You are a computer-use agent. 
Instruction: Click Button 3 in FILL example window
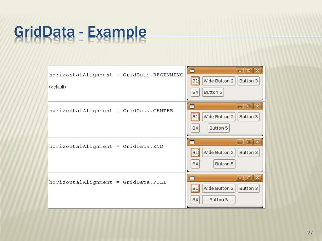(x=248, y=188)
